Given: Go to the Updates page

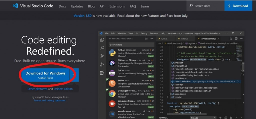Looking at the screenshot, I should tap(77, 6).
